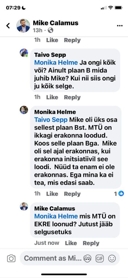
Task: Tap the Comment as Mi... input field
Action: (x=70, y=259)
